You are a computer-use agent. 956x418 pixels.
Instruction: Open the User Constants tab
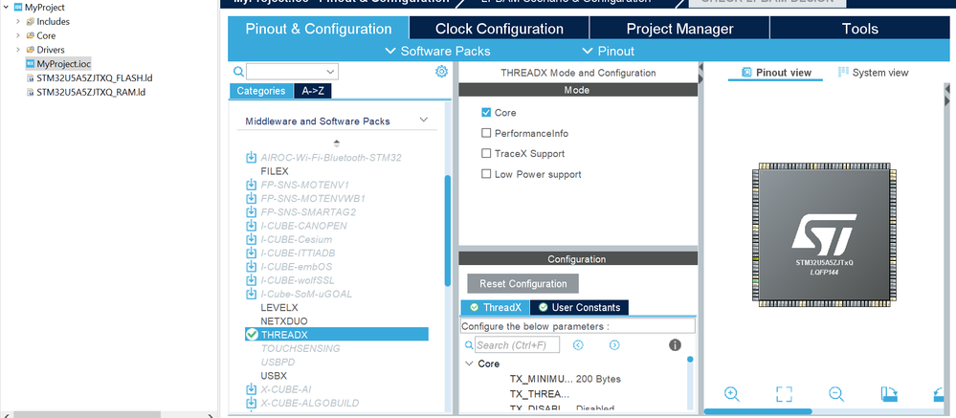coord(579,307)
